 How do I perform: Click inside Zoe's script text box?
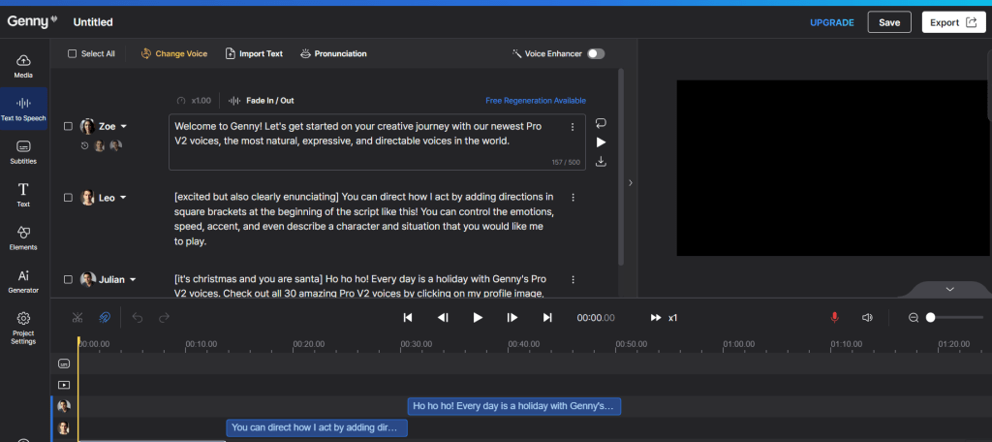(377, 142)
